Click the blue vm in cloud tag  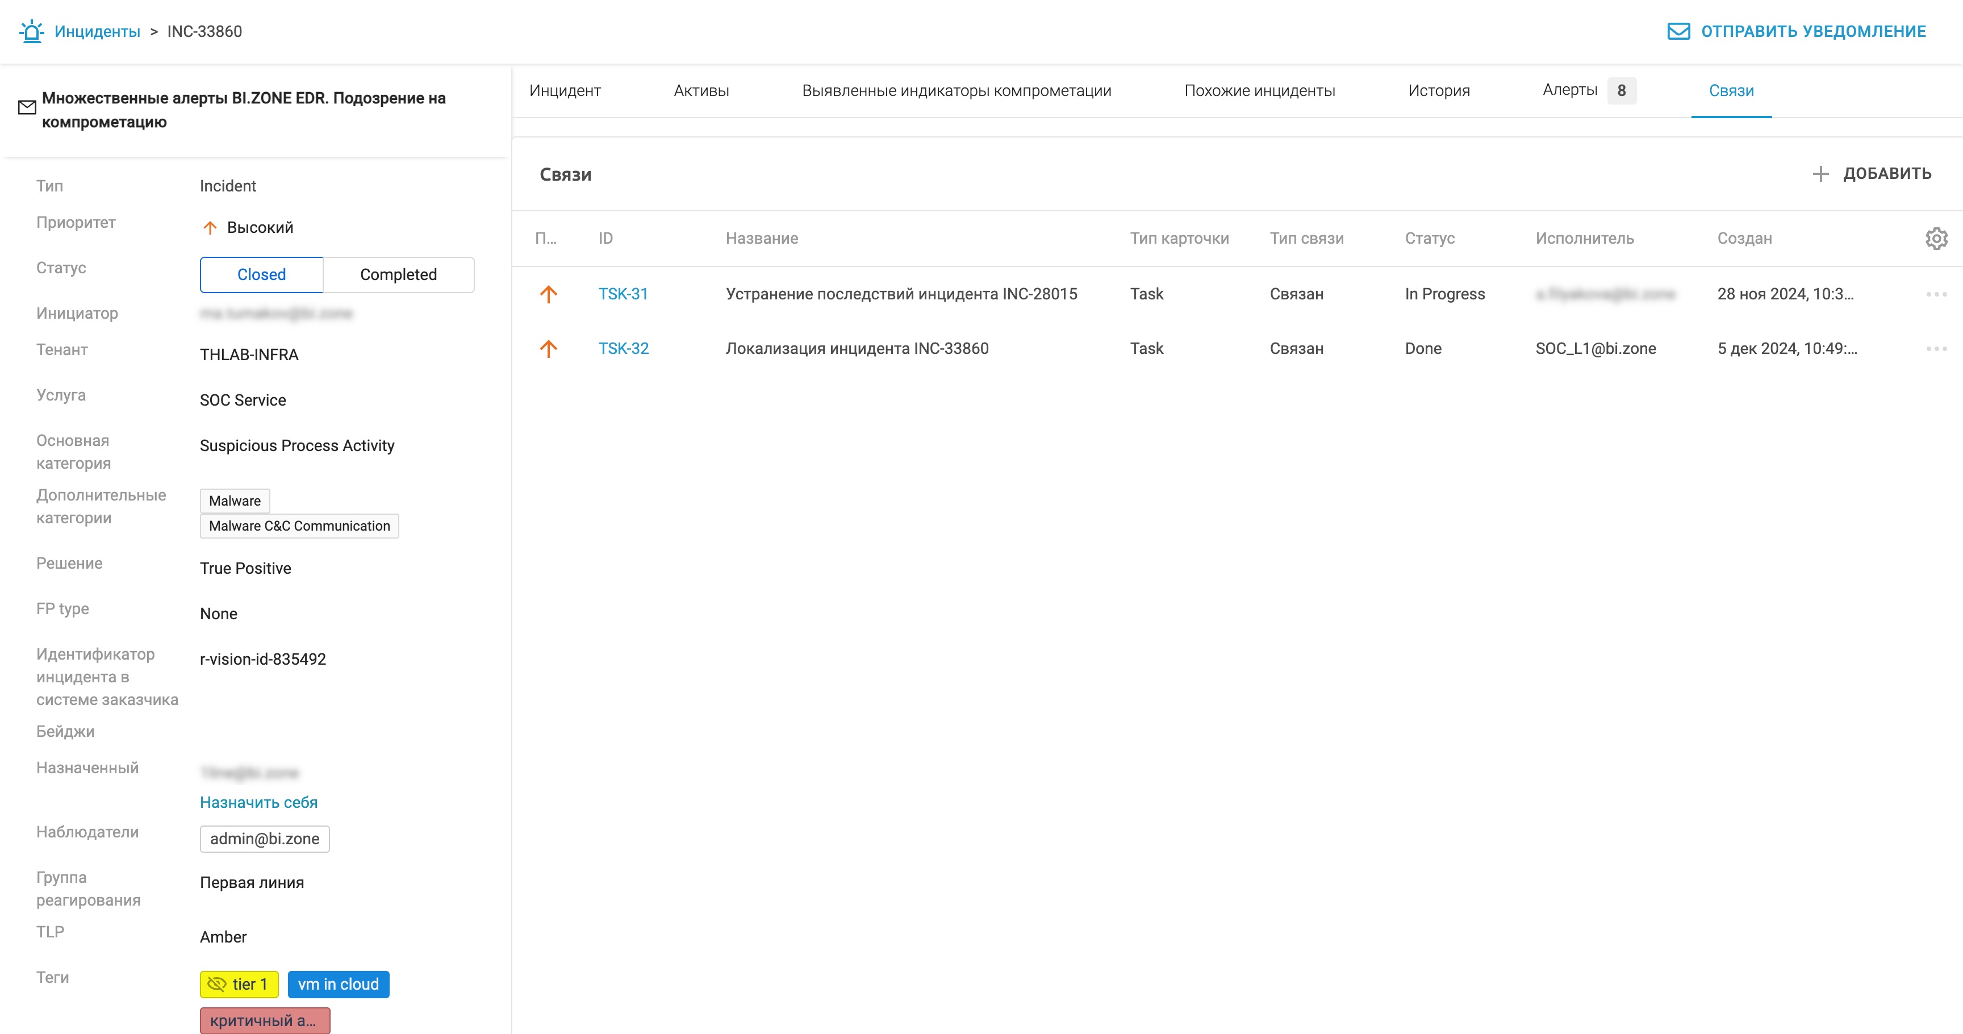tap(339, 985)
